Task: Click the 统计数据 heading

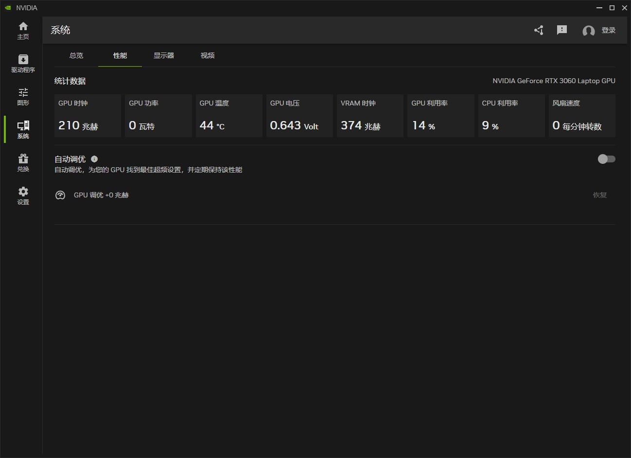Action: click(70, 81)
